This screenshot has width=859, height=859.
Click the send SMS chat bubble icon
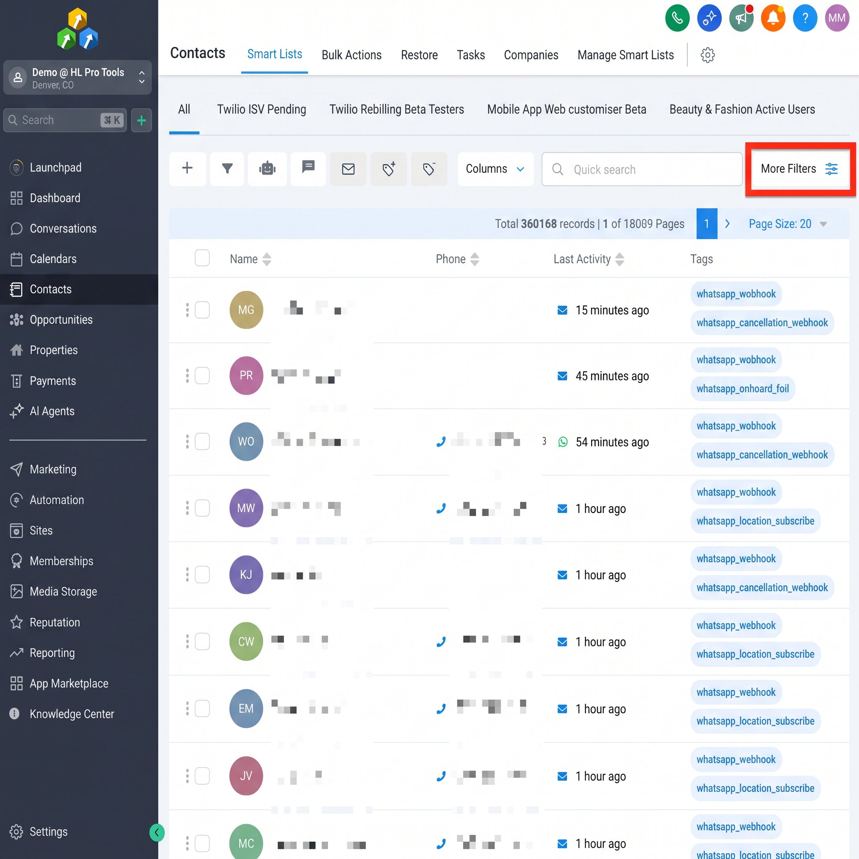(308, 169)
